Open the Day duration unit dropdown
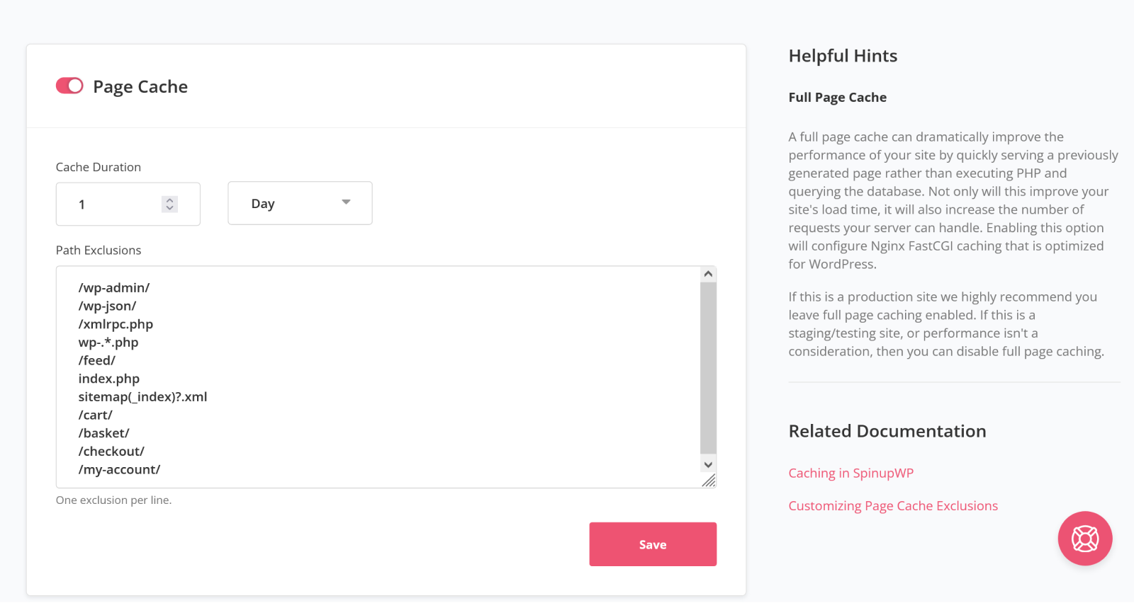Viewport: 1134px width, 603px height. [300, 203]
